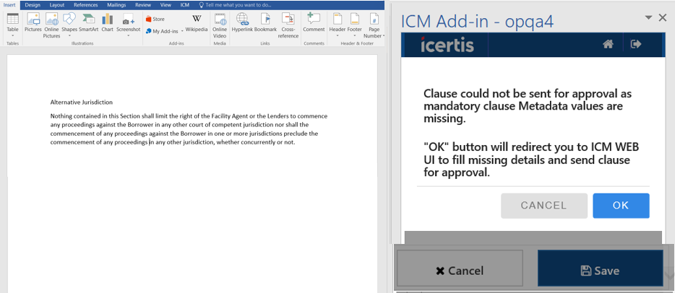Viewport: 675px width, 293px height.
Task: Open the ICM Add-in pane options arrow
Action: coord(648,17)
